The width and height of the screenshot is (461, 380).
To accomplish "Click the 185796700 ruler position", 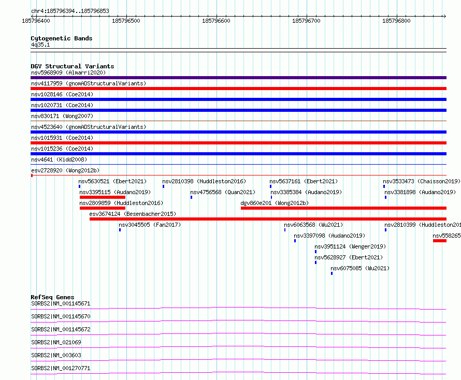I will (x=306, y=21).
